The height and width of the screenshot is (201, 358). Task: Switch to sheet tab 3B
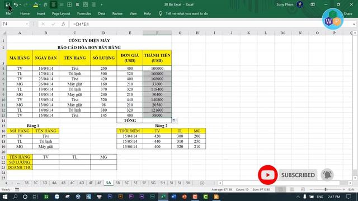pos(26,183)
